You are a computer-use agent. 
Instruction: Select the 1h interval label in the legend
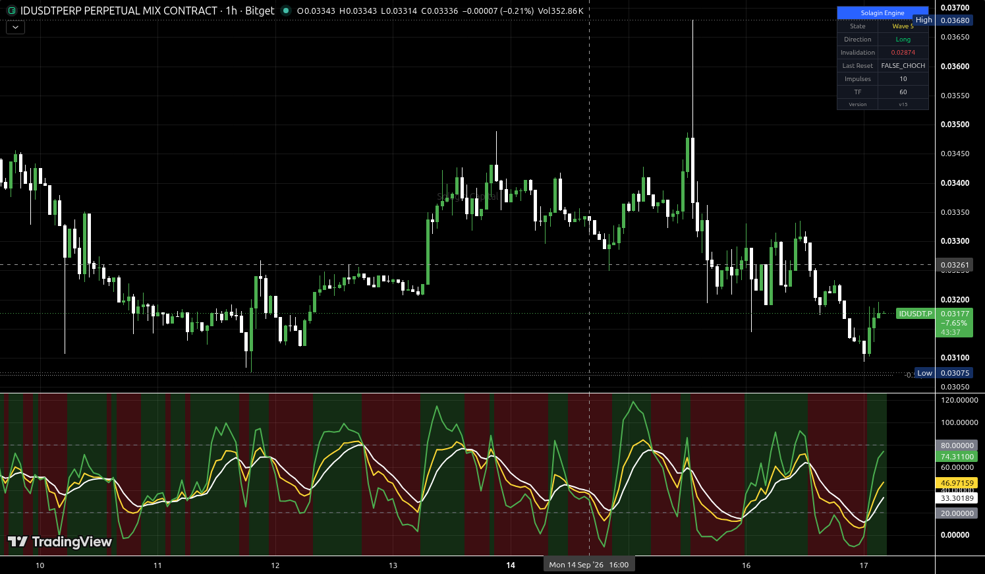coord(231,11)
